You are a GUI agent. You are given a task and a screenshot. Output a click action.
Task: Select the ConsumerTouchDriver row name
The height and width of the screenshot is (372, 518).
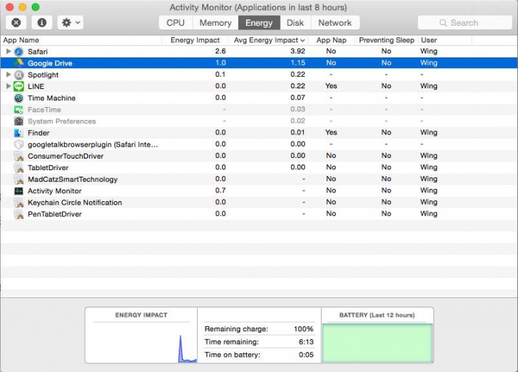tap(65, 156)
